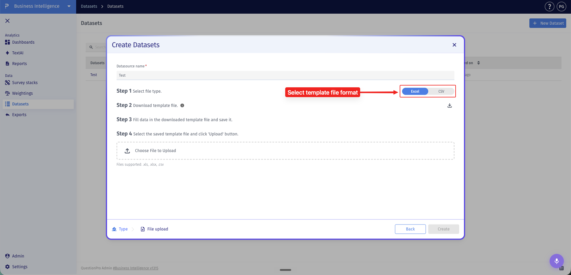This screenshot has width=571, height=275.
Task: Open Admin in the sidebar
Action: point(18,256)
